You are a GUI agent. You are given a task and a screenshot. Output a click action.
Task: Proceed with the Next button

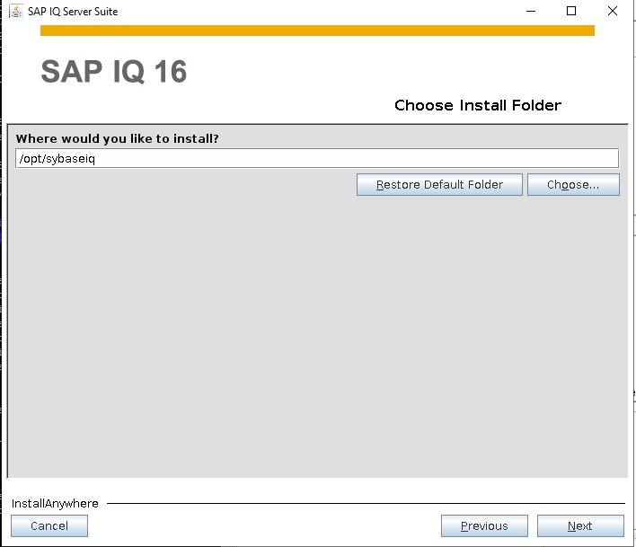pos(580,526)
